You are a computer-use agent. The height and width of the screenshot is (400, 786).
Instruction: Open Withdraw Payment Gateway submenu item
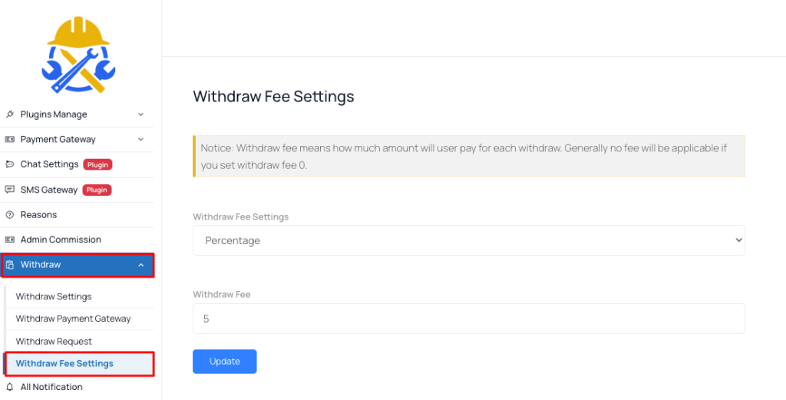[x=73, y=319]
